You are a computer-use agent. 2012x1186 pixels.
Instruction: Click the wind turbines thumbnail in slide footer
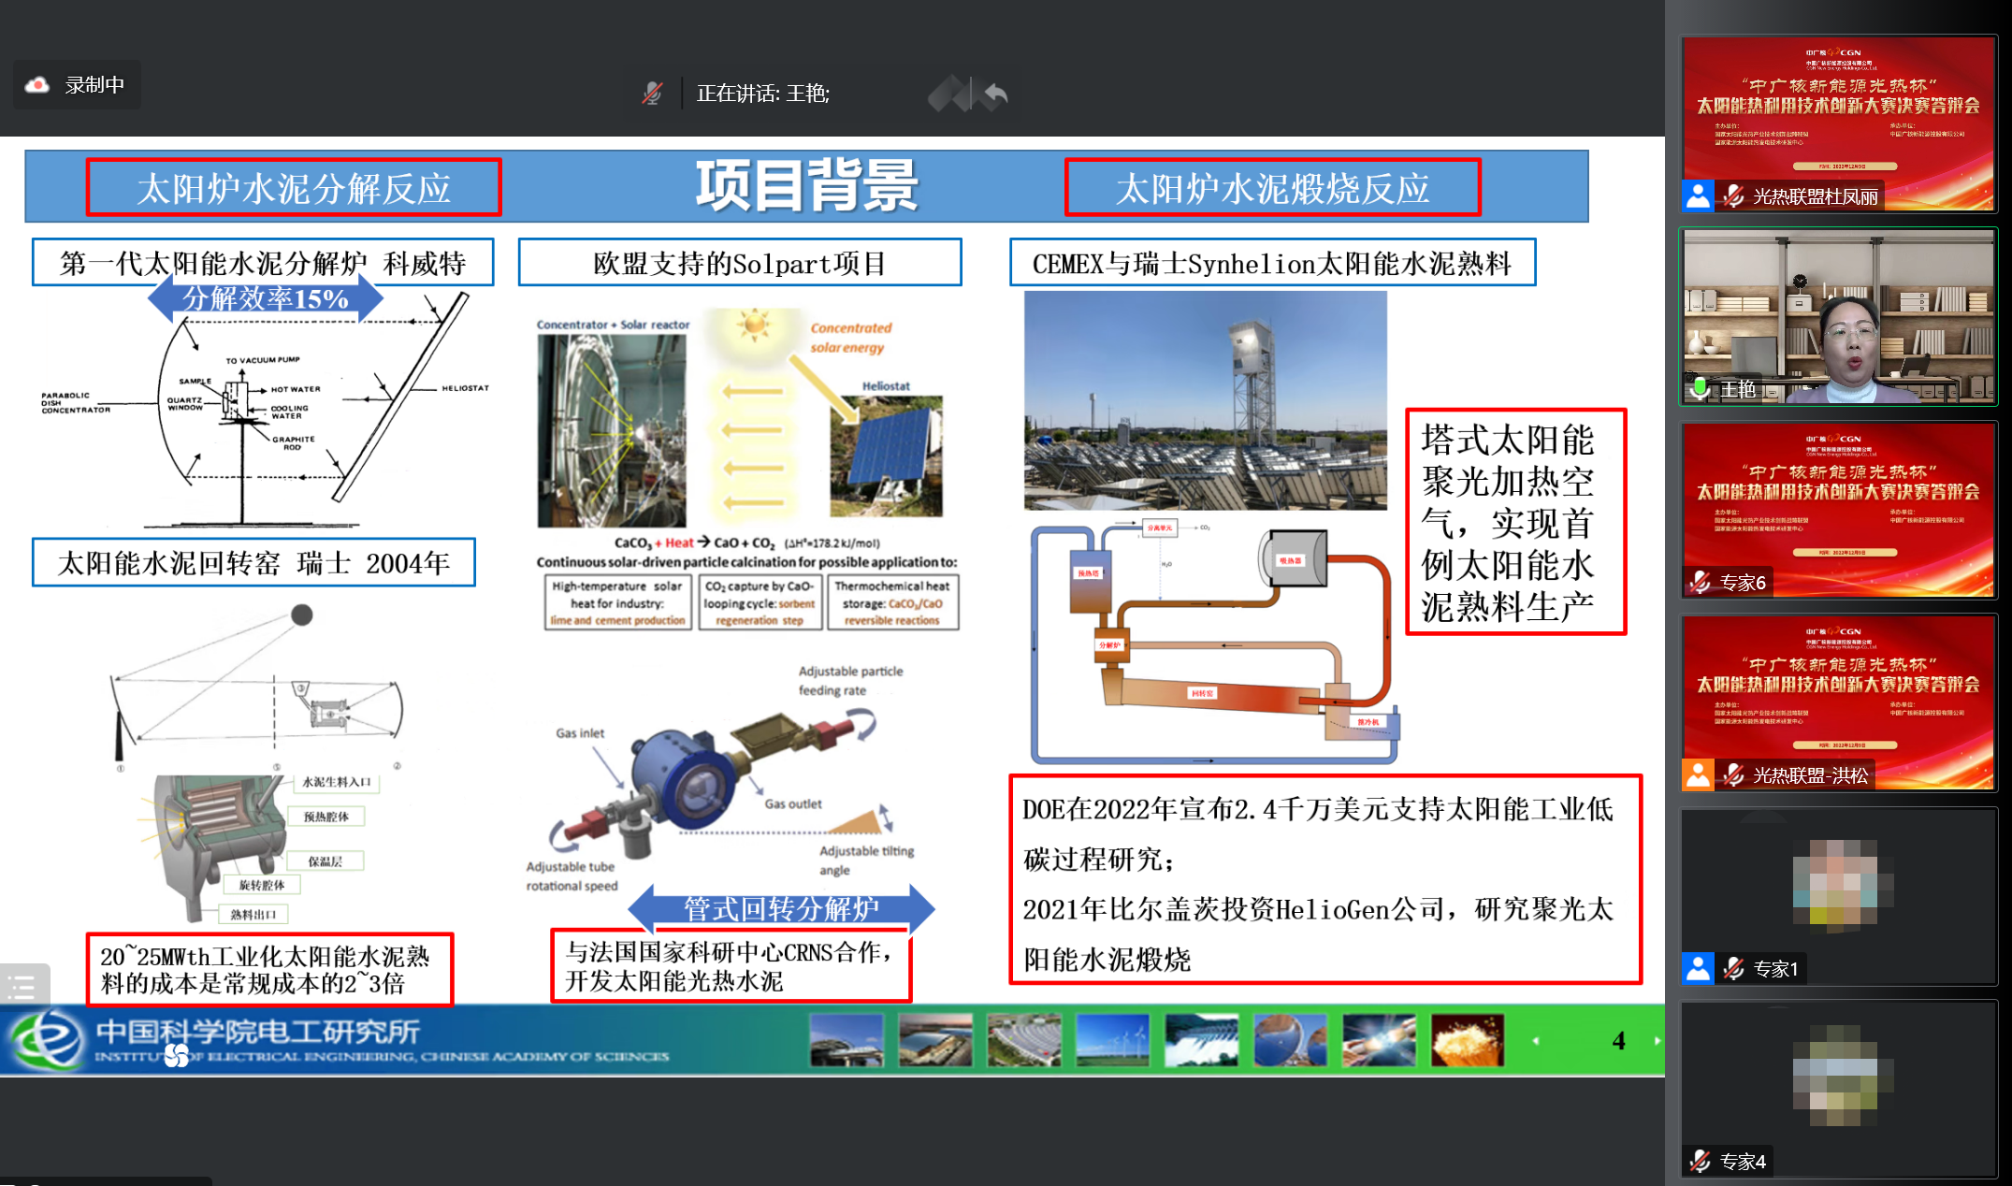[x=1112, y=1039]
